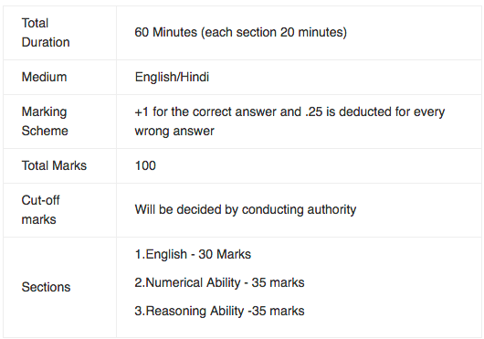Click the '1.English - 30 Marks' entry
Viewport: 484px width, 339px height.
coord(193,254)
